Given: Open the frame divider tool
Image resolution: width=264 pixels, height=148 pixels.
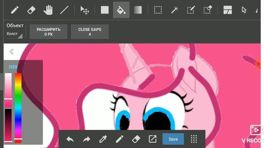Looking at the screenshot, I should (x=228, y=10).
